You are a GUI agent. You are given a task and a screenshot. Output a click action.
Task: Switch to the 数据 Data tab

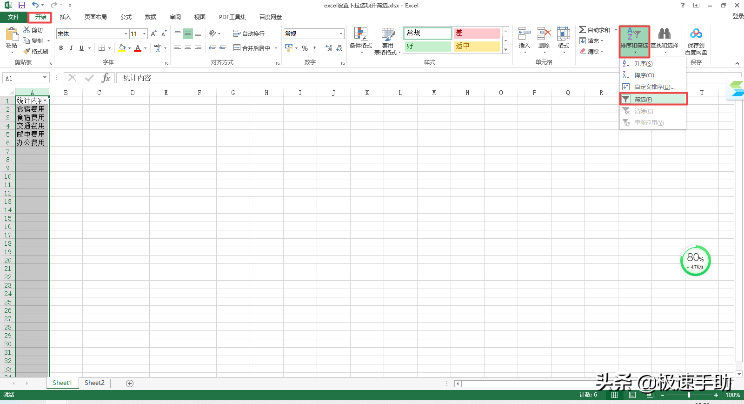[x=151, y=17]
